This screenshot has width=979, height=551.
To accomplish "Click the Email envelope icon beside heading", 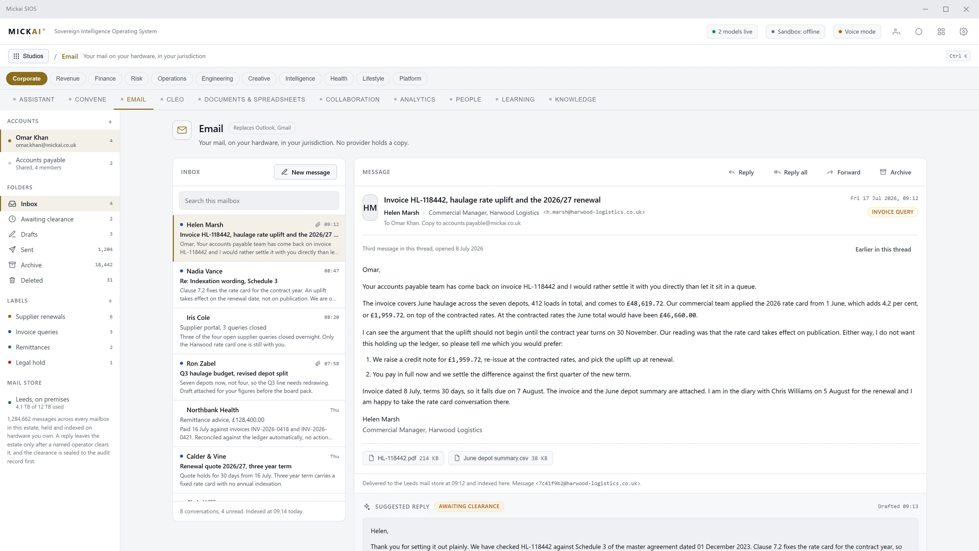I will click(x=182, y=130).
